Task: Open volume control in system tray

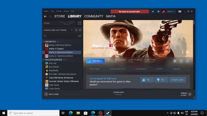Action: pyautogui.click(x=182, y=113)
